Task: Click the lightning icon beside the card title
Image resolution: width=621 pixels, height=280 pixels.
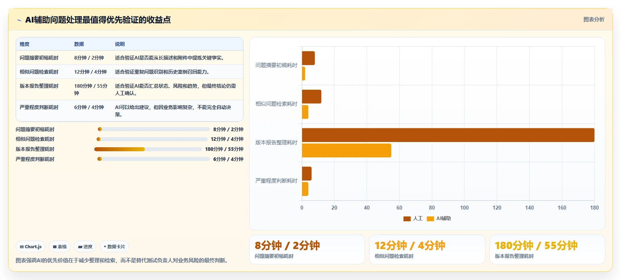Action: click(19, 20)
